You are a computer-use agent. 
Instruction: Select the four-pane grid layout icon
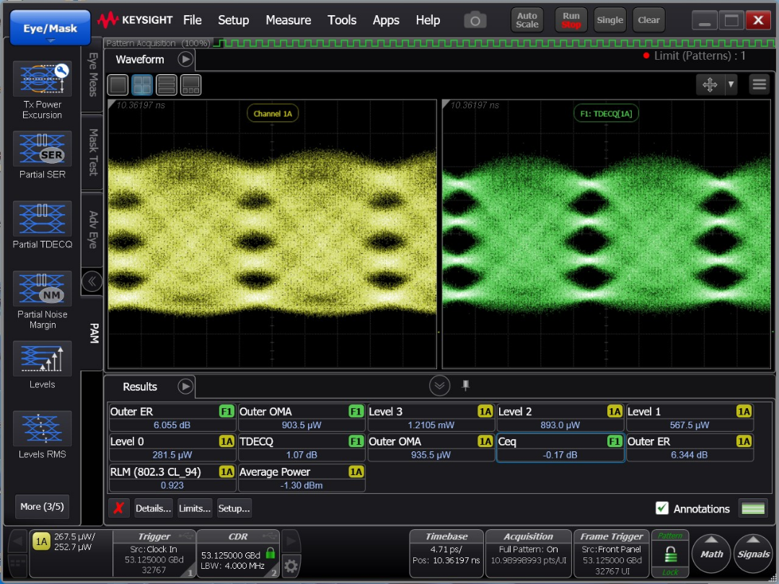(142, 85)
